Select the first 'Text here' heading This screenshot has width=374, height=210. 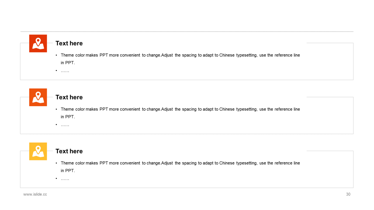tap(69, 43)
